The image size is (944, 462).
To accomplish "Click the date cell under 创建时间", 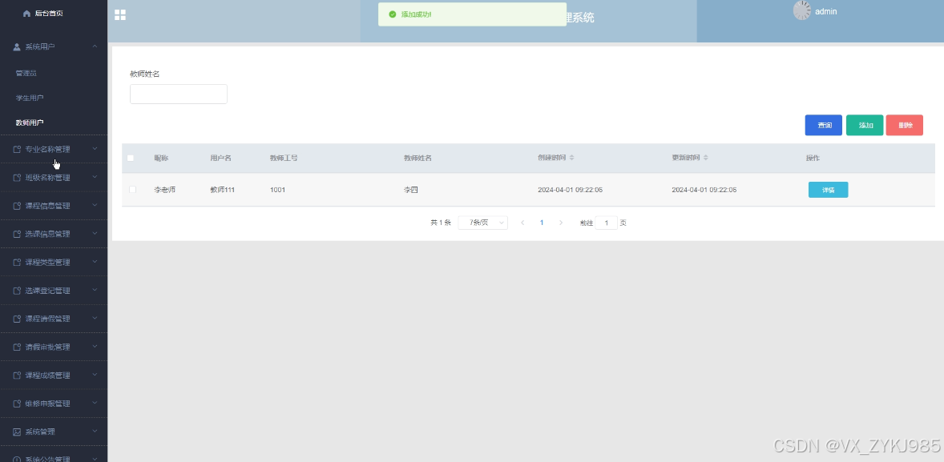I will (x=570, y=190).
